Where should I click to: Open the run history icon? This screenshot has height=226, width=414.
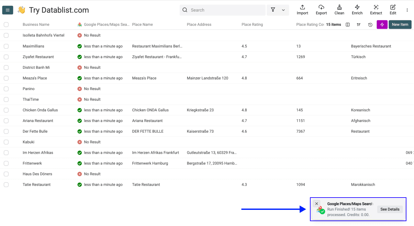coord(370,24)
